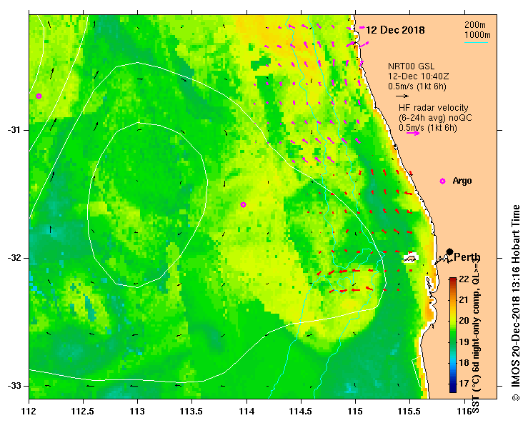
Task: Click the '114' longitude axis label
Action: point(246,412)
